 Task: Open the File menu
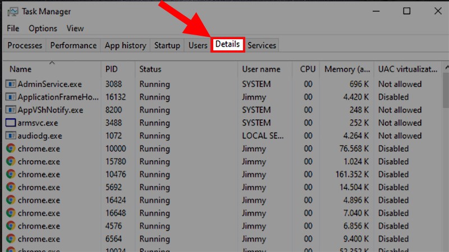pos(13,29)
